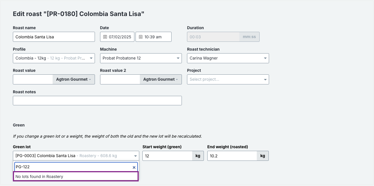Click the calendar icon in the date field
Viewport: 374px width, 186px height.
pyautogui.click(x=105, y=37)
